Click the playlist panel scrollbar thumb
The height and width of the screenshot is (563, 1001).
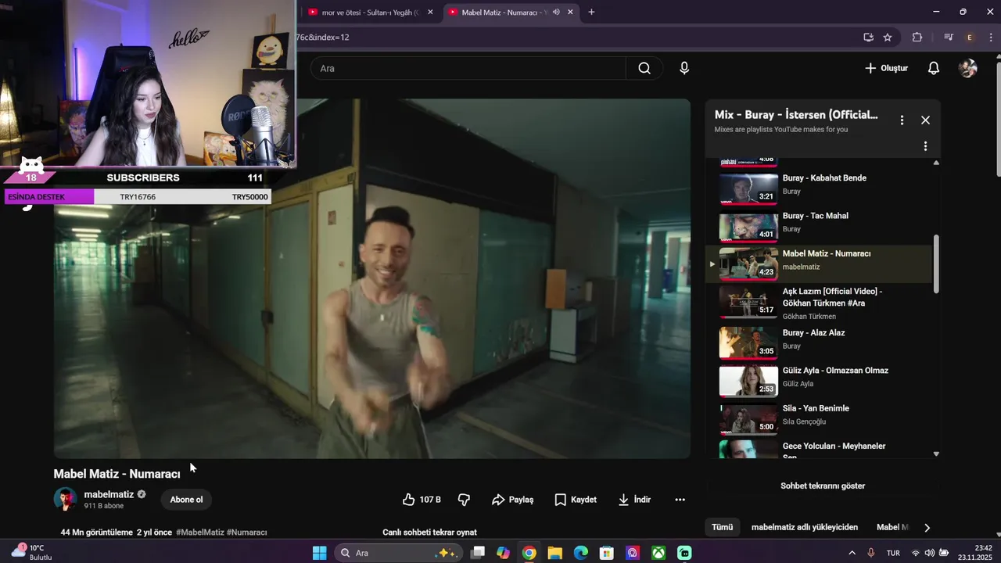(936, 264)
